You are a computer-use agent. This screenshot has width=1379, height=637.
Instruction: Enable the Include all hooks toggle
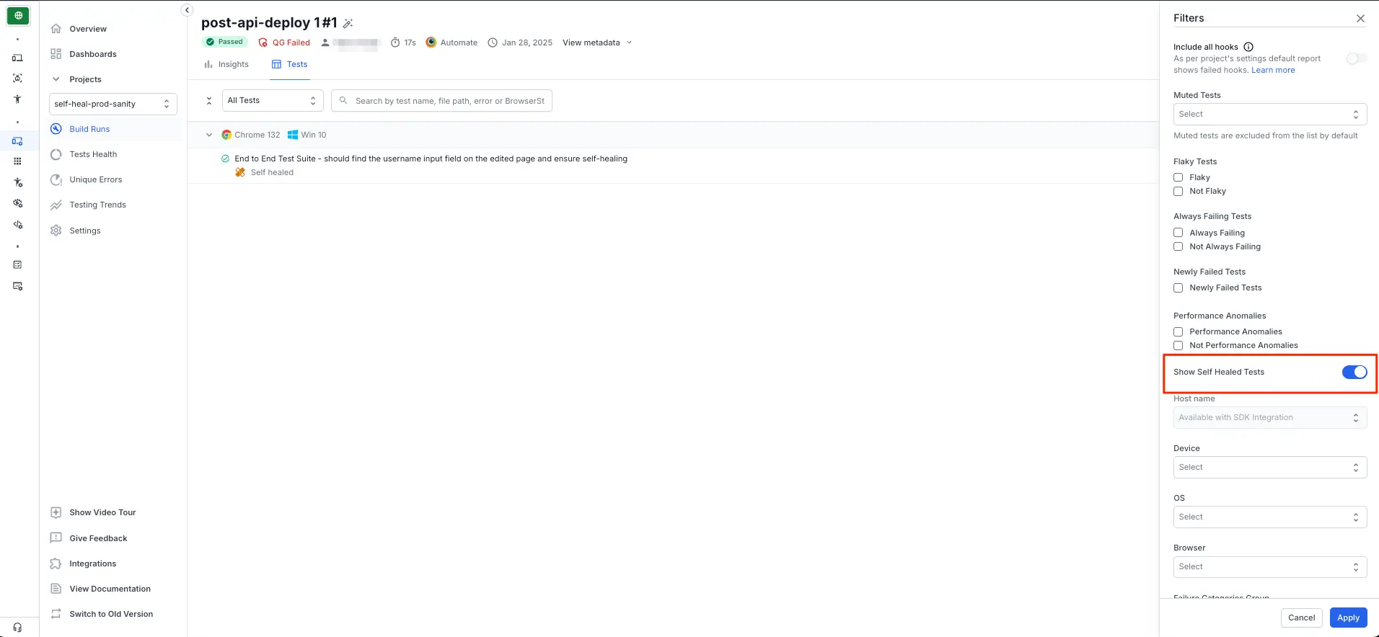[1356, 58]
